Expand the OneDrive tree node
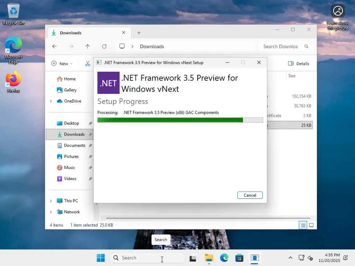This screenshot has height=266, width=355. [51, 101]
